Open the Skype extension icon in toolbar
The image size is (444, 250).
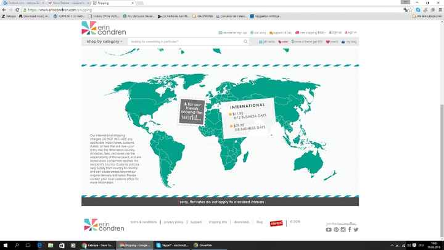(418, 10)
